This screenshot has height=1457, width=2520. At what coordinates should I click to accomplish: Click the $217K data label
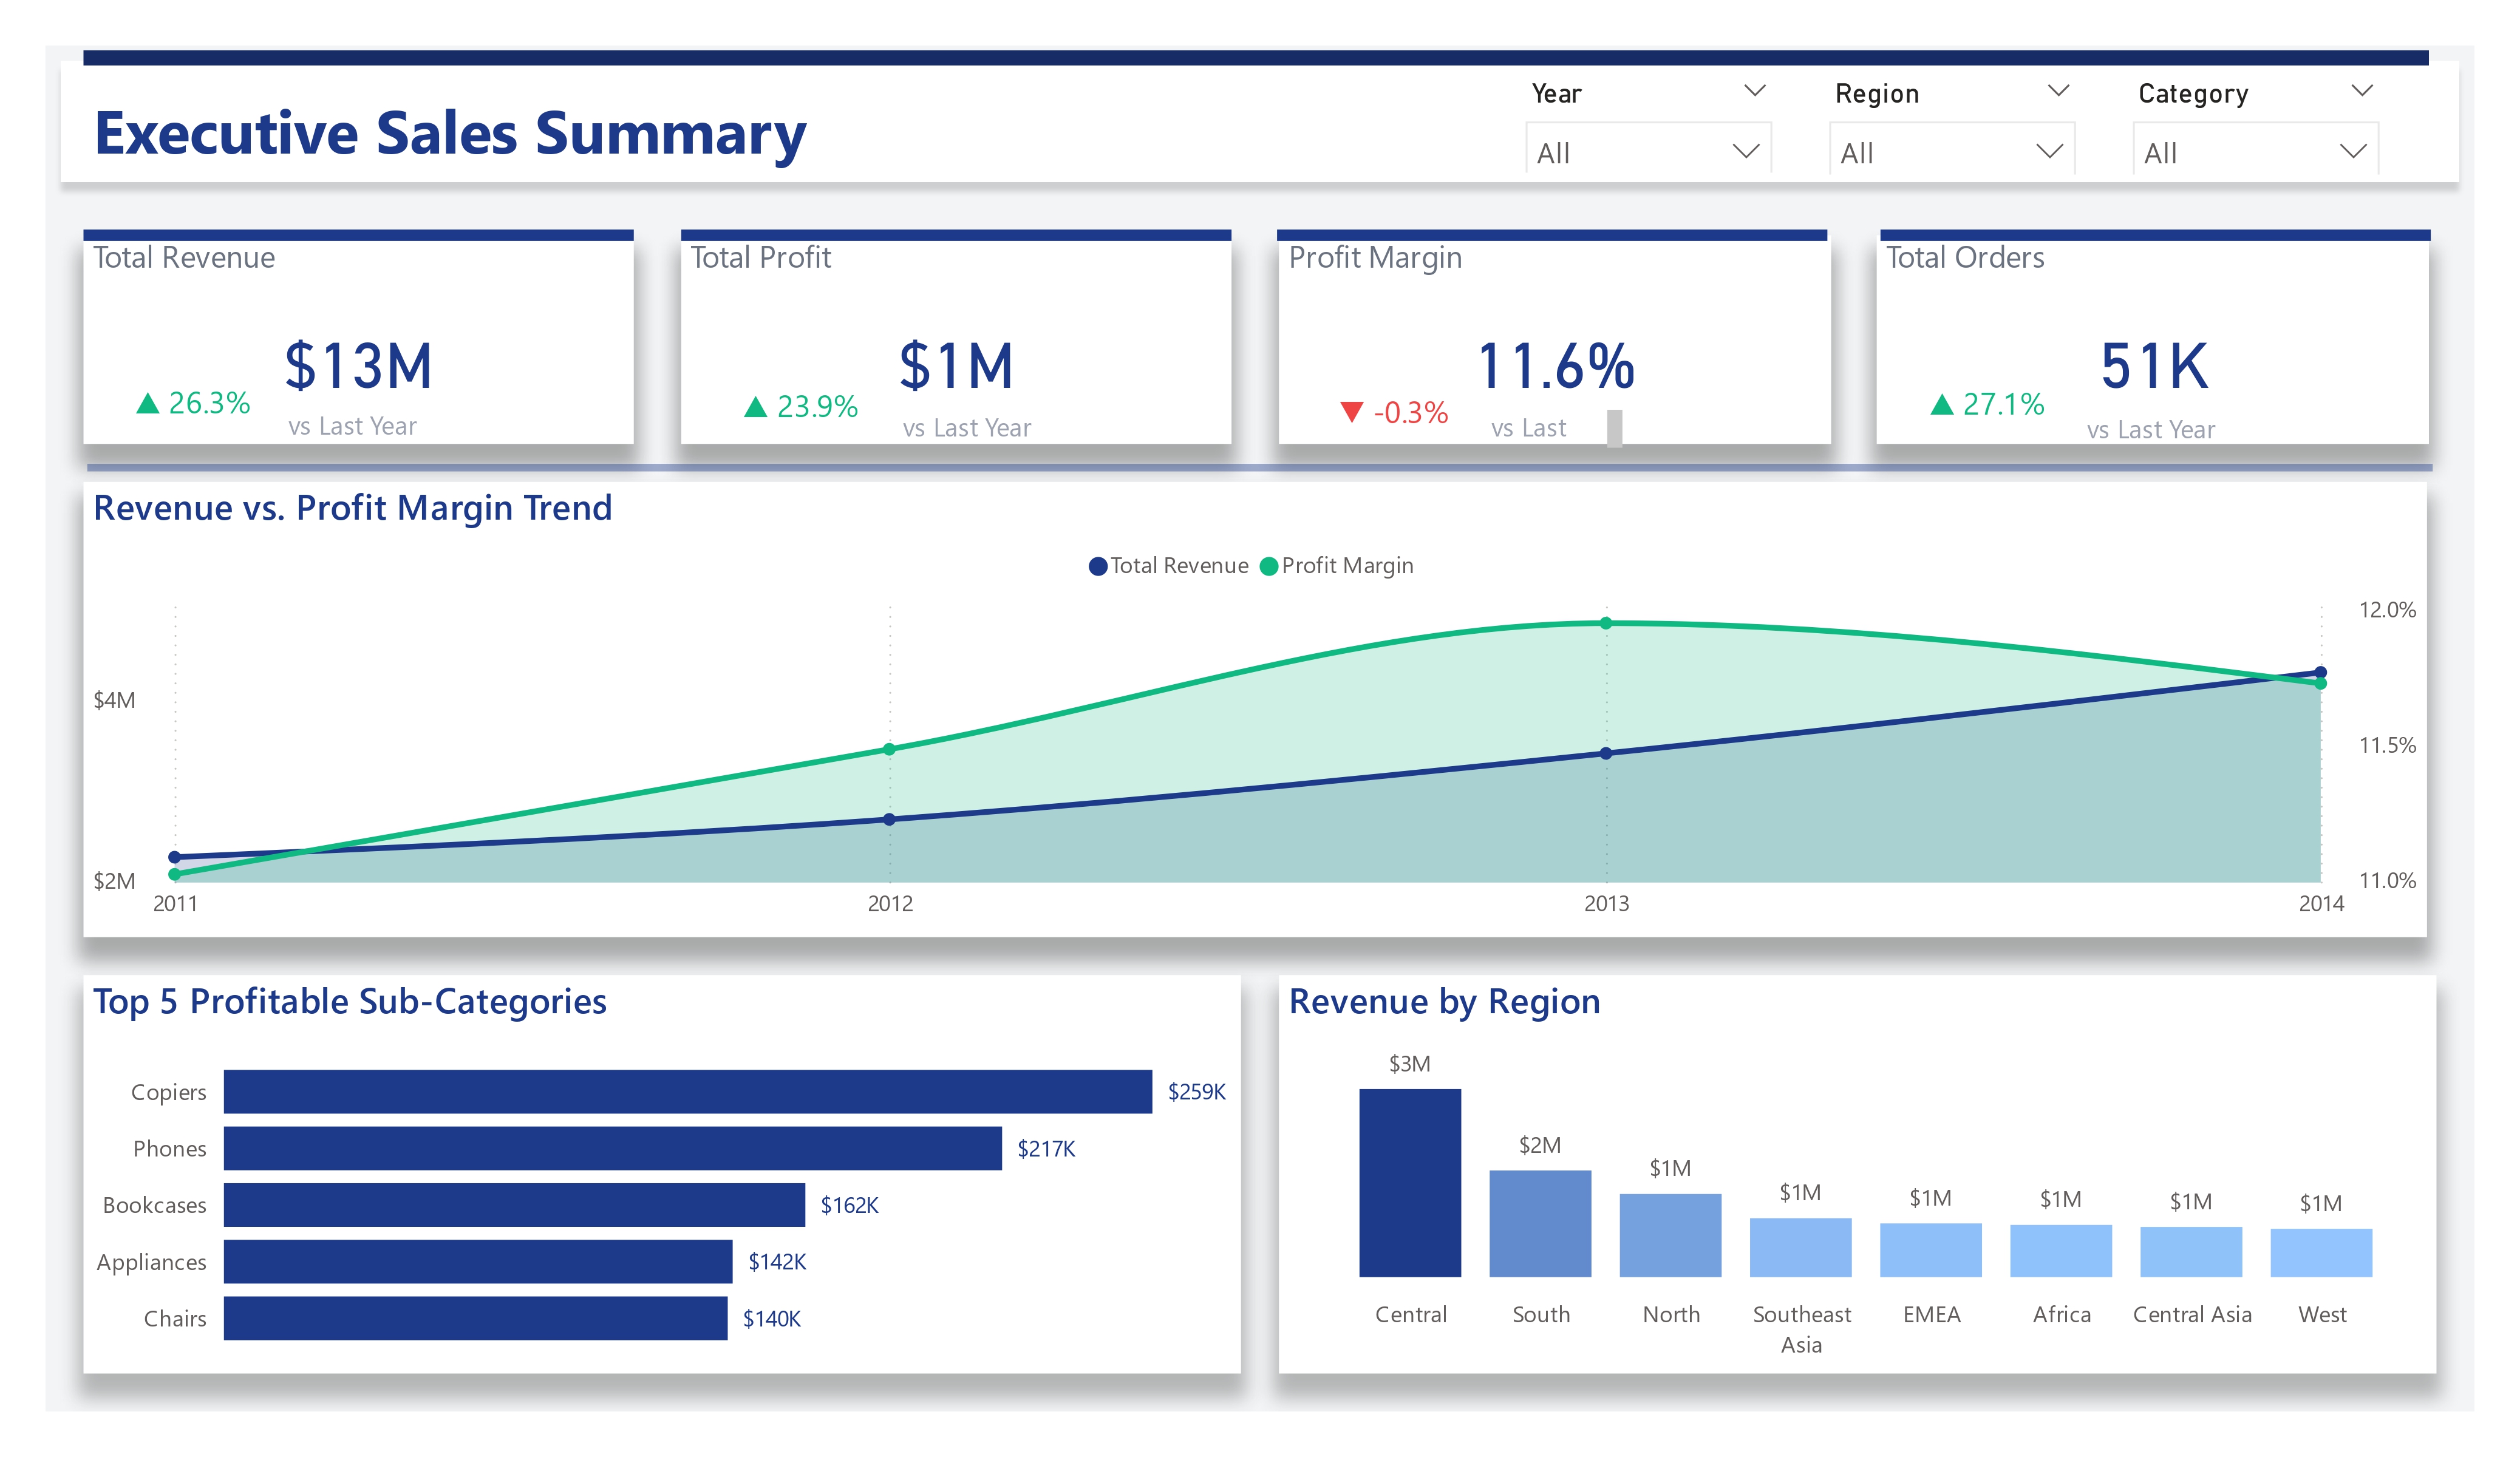(x=1046, y=1148)
